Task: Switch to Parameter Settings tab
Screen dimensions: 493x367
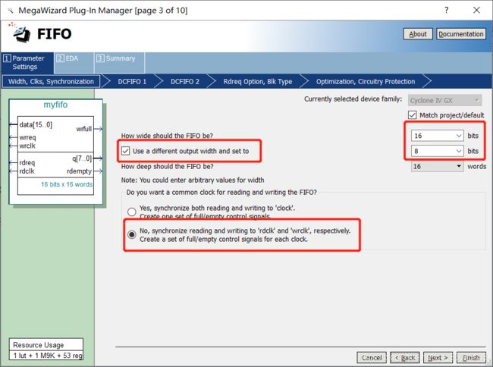Action: point(27,62)
